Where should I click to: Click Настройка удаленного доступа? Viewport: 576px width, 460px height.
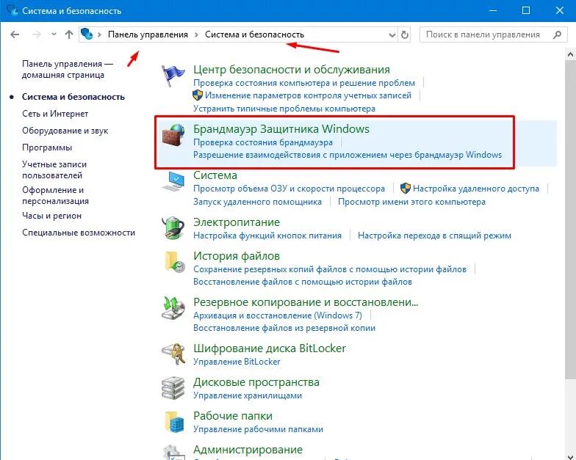(476, 189)
